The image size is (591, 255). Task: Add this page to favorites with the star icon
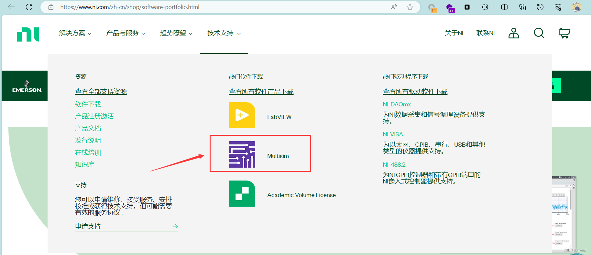(410, 7)
